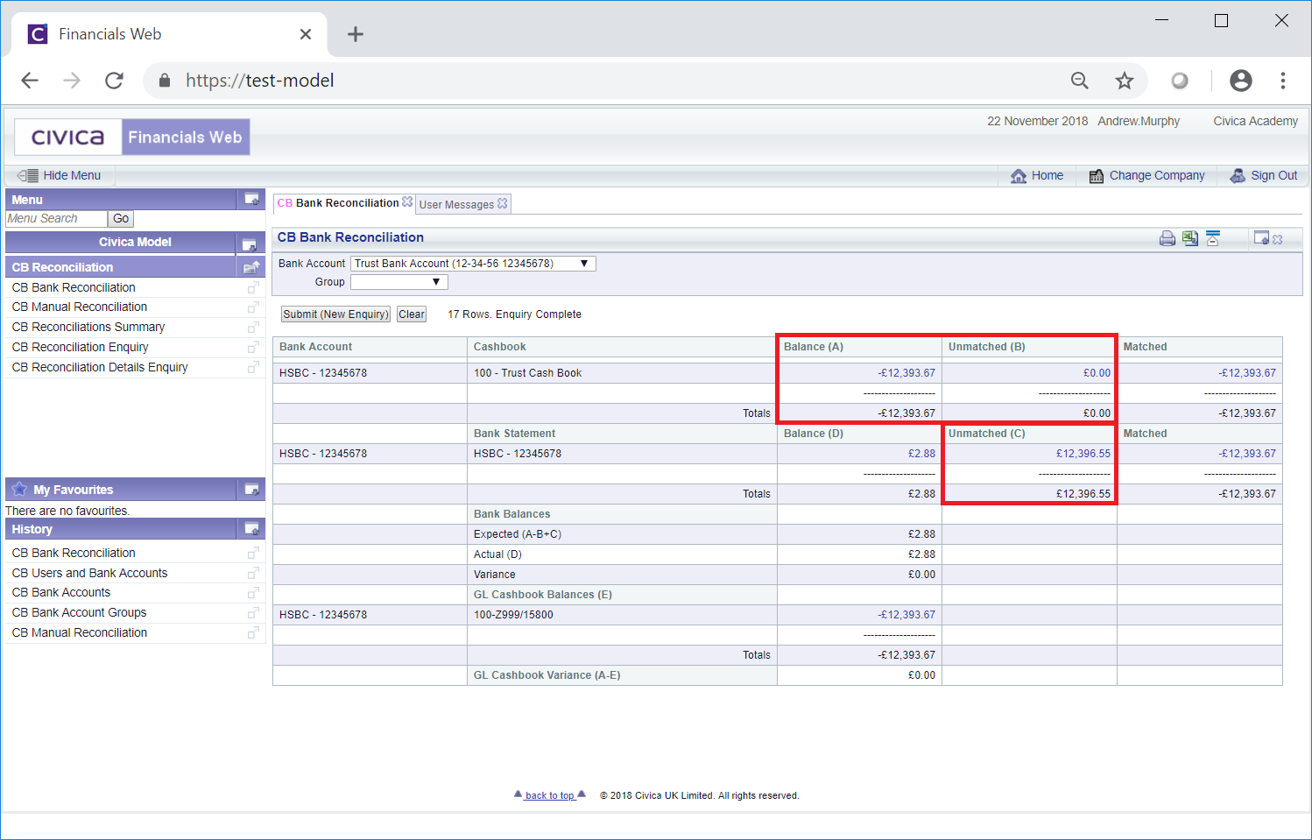Open CB Bank Accounts history item in a new window using its icon

(253, 593)
